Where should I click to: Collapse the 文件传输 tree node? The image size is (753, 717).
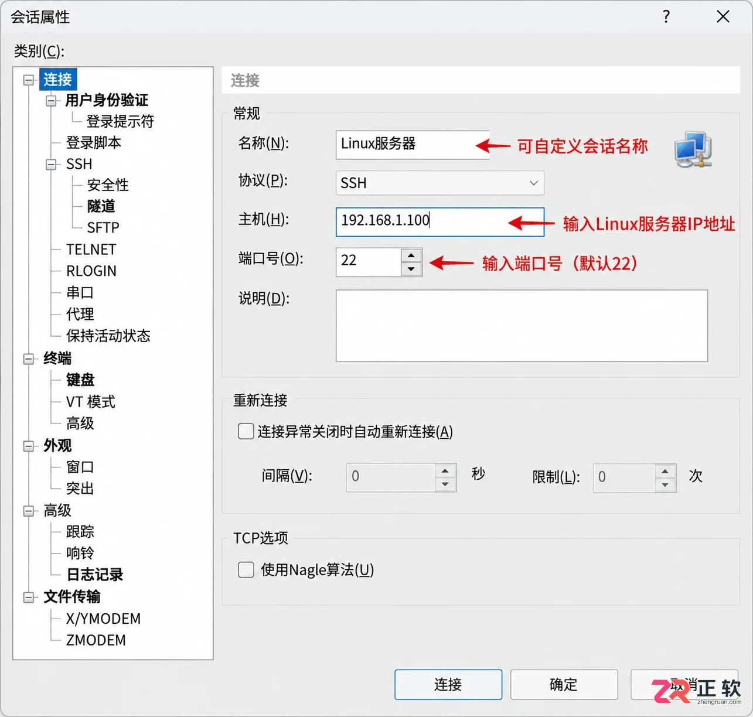28,597
